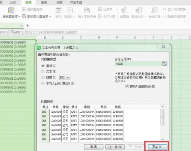
Task: Click the formula bar content
Action: 39,32
